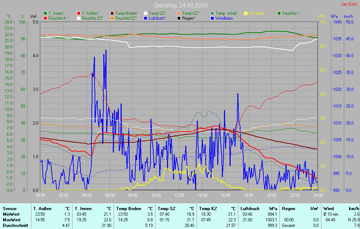The height and width of the screenshot is (229, 360).
Task: Click the Temp SZ column header in table
Action: (x=166, y=209)
